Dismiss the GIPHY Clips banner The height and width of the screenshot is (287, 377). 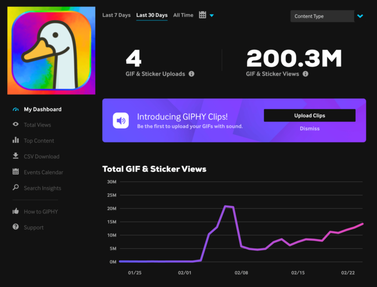309,129
